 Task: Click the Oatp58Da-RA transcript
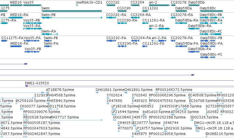(181, 23)
